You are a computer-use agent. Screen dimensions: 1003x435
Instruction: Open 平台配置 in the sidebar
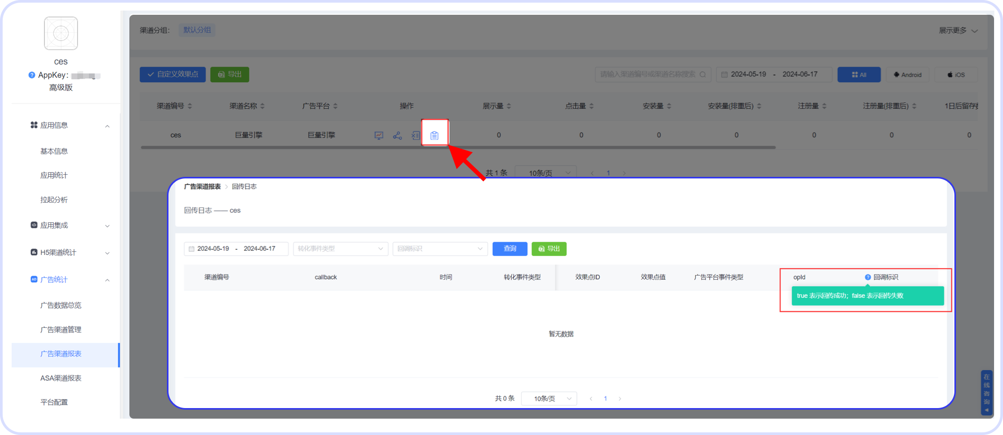(54, 402)
